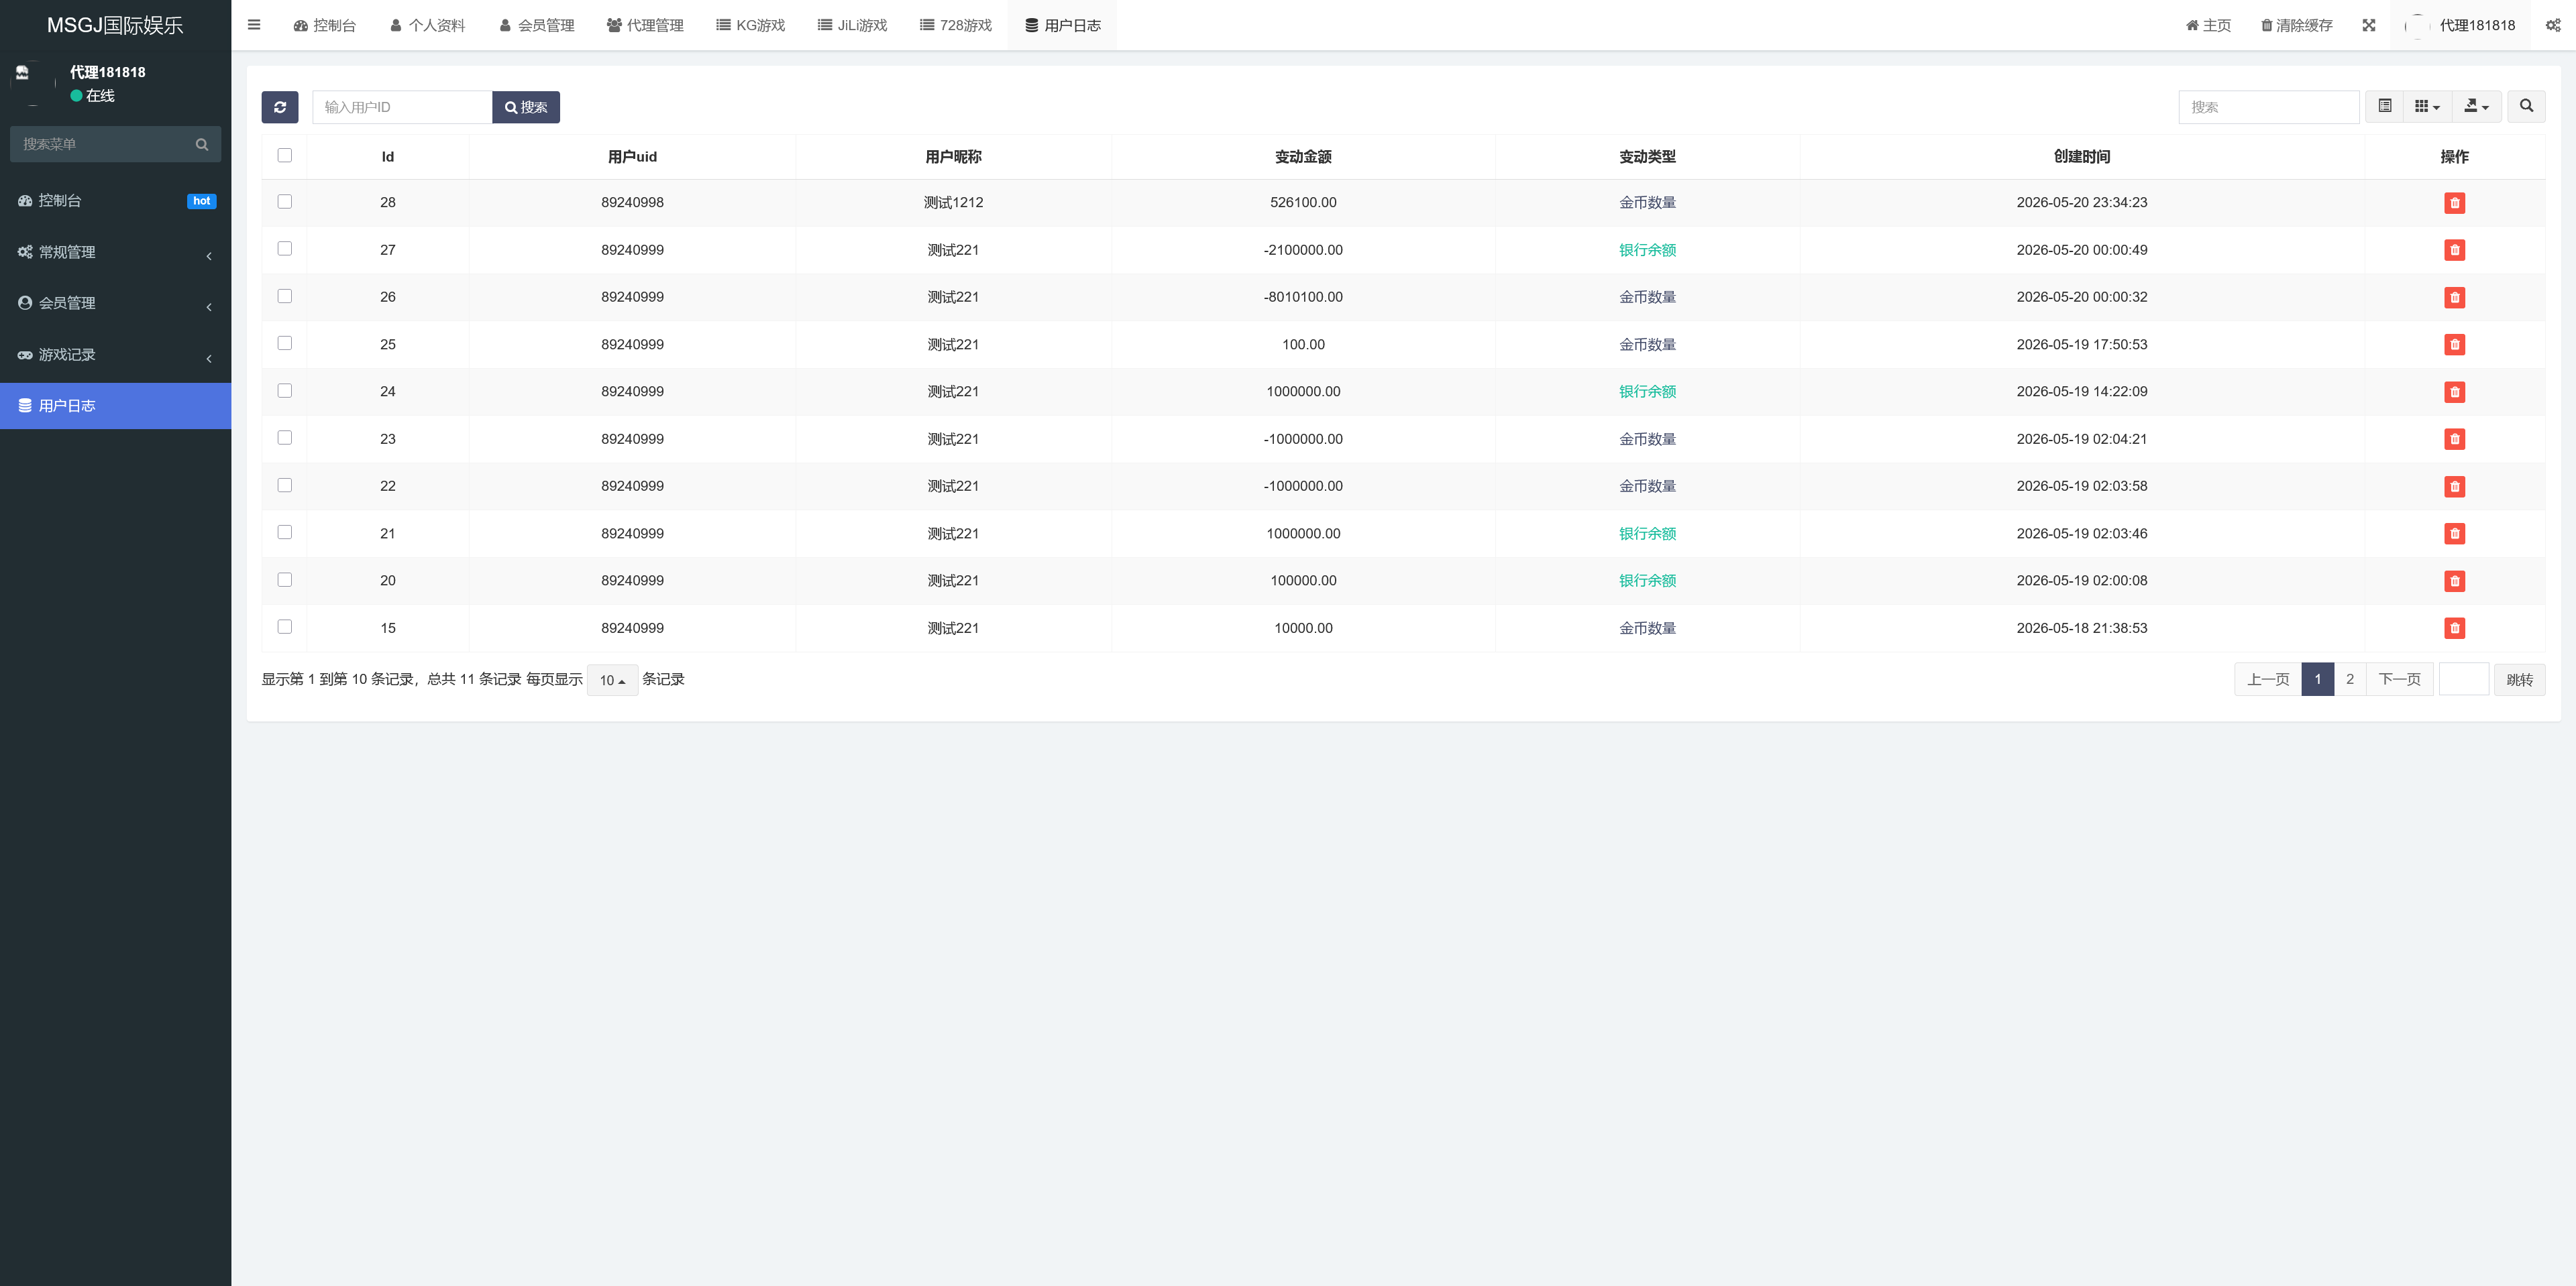Switch to the 个人资料 tab
The image size is (2576, 1286).
(428, 25)
